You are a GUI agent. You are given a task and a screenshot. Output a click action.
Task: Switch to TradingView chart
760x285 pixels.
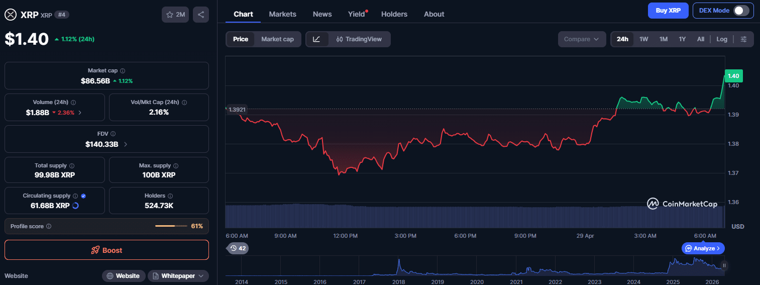pyautogui.click(x=359, y=39)
